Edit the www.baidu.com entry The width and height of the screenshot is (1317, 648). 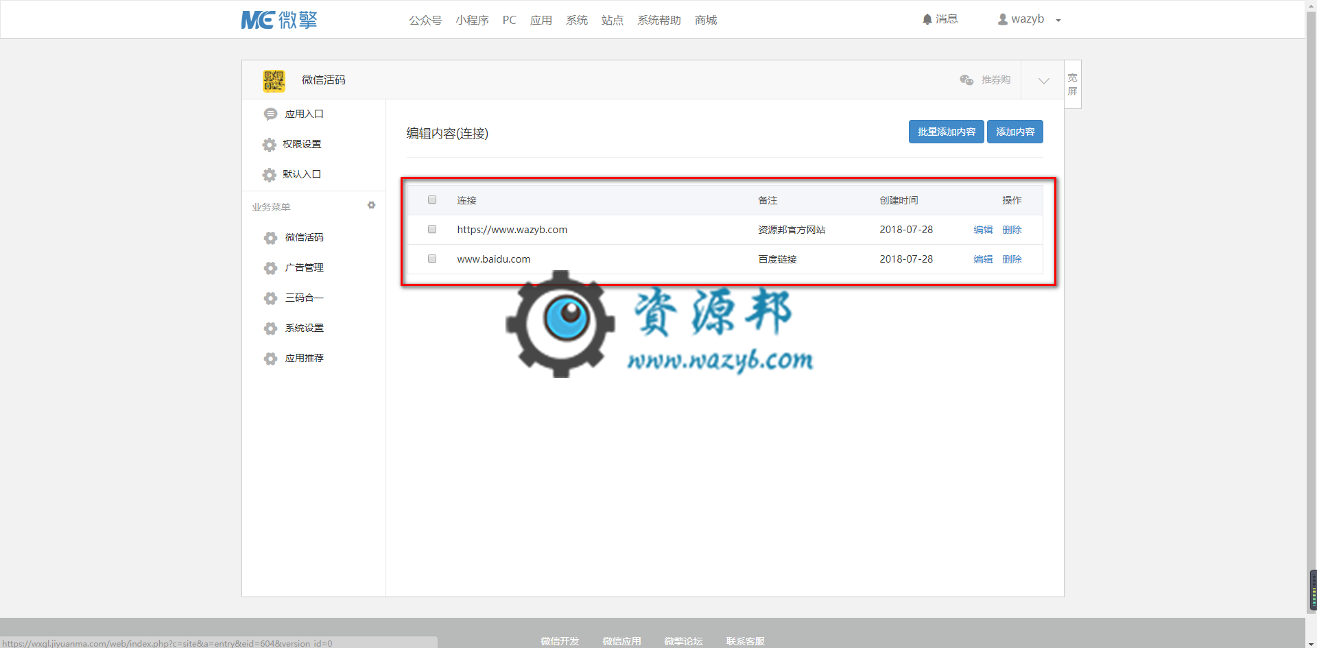[983, 259]
